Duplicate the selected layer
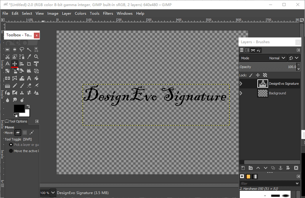Screen dimensions: 305x198 pyautogui.click(x=273, y=168)
